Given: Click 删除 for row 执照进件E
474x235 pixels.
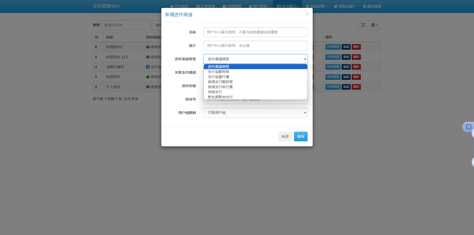Looking at the screenshot, I should [x=356, y=47].
